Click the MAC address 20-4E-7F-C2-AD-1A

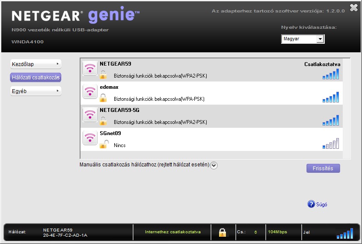[65, 235]
